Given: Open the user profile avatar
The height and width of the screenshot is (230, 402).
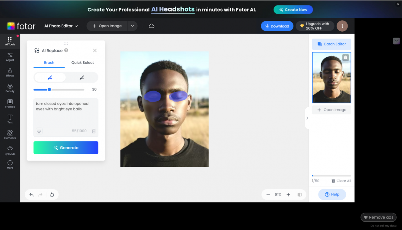Looking at the screenshot, I should pos(342,26).
